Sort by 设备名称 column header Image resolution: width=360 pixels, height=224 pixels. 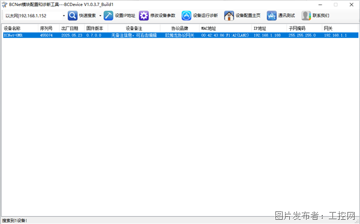point(20,28)
